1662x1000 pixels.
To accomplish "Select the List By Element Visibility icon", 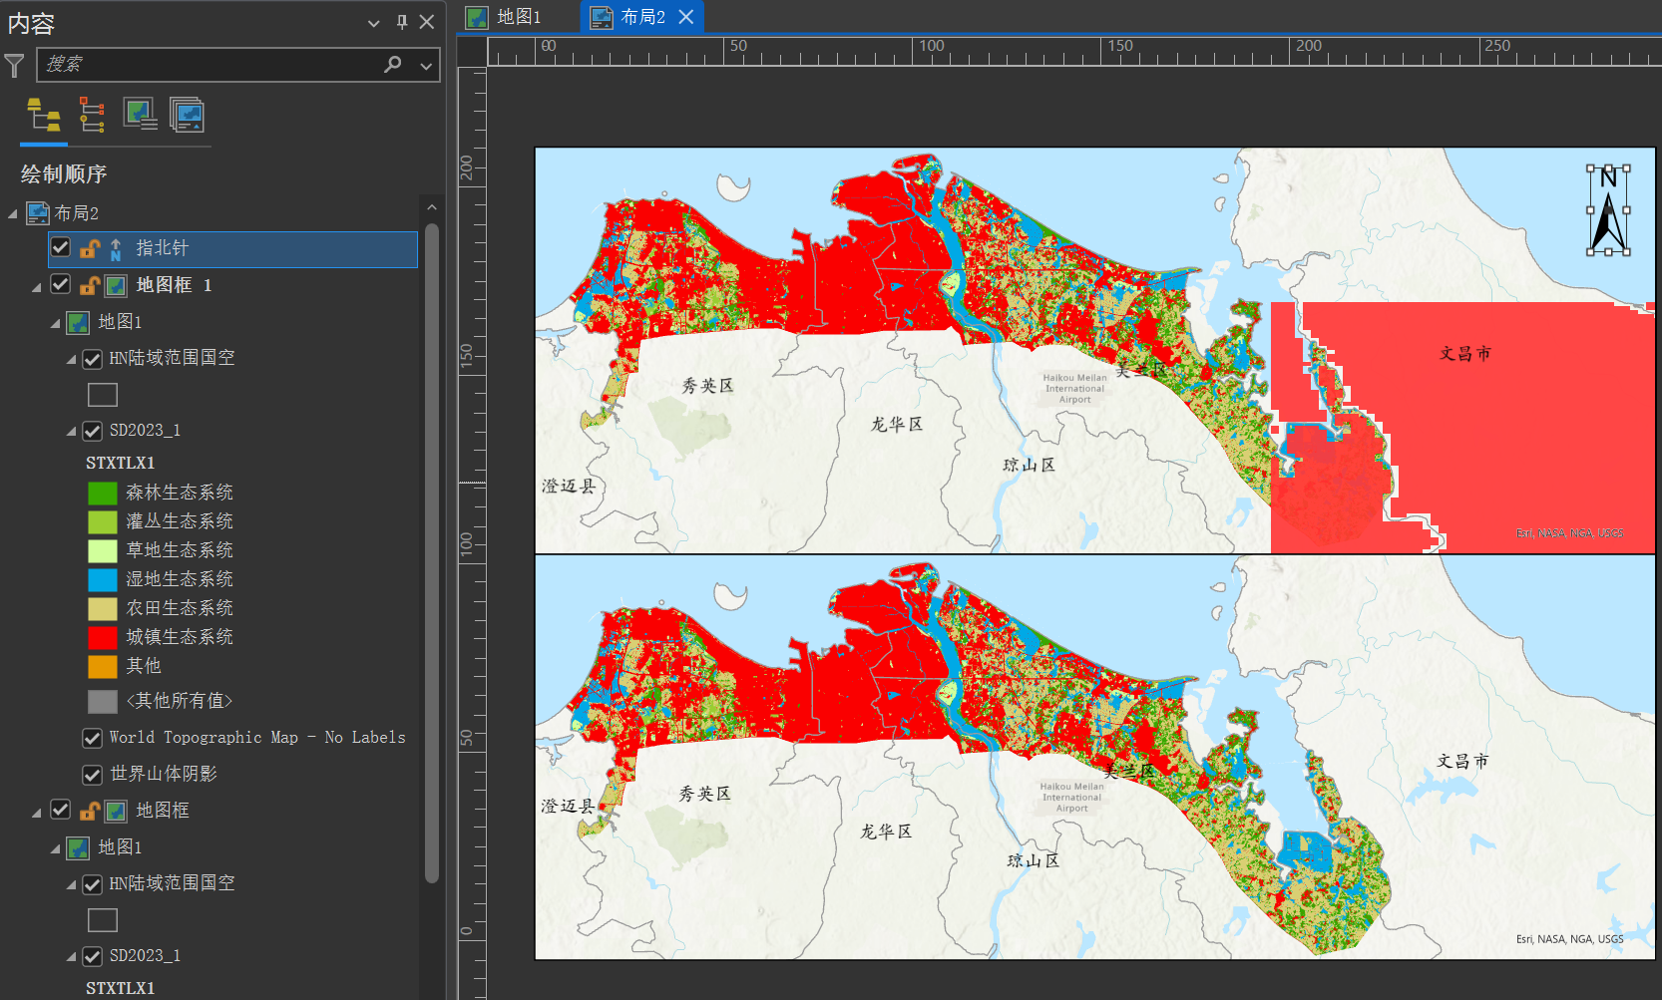I will 187,116.
